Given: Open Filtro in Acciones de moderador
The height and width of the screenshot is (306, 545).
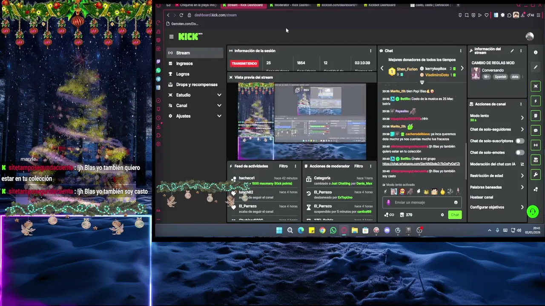Looking at the screenshot, I should [x=359, y=166].
